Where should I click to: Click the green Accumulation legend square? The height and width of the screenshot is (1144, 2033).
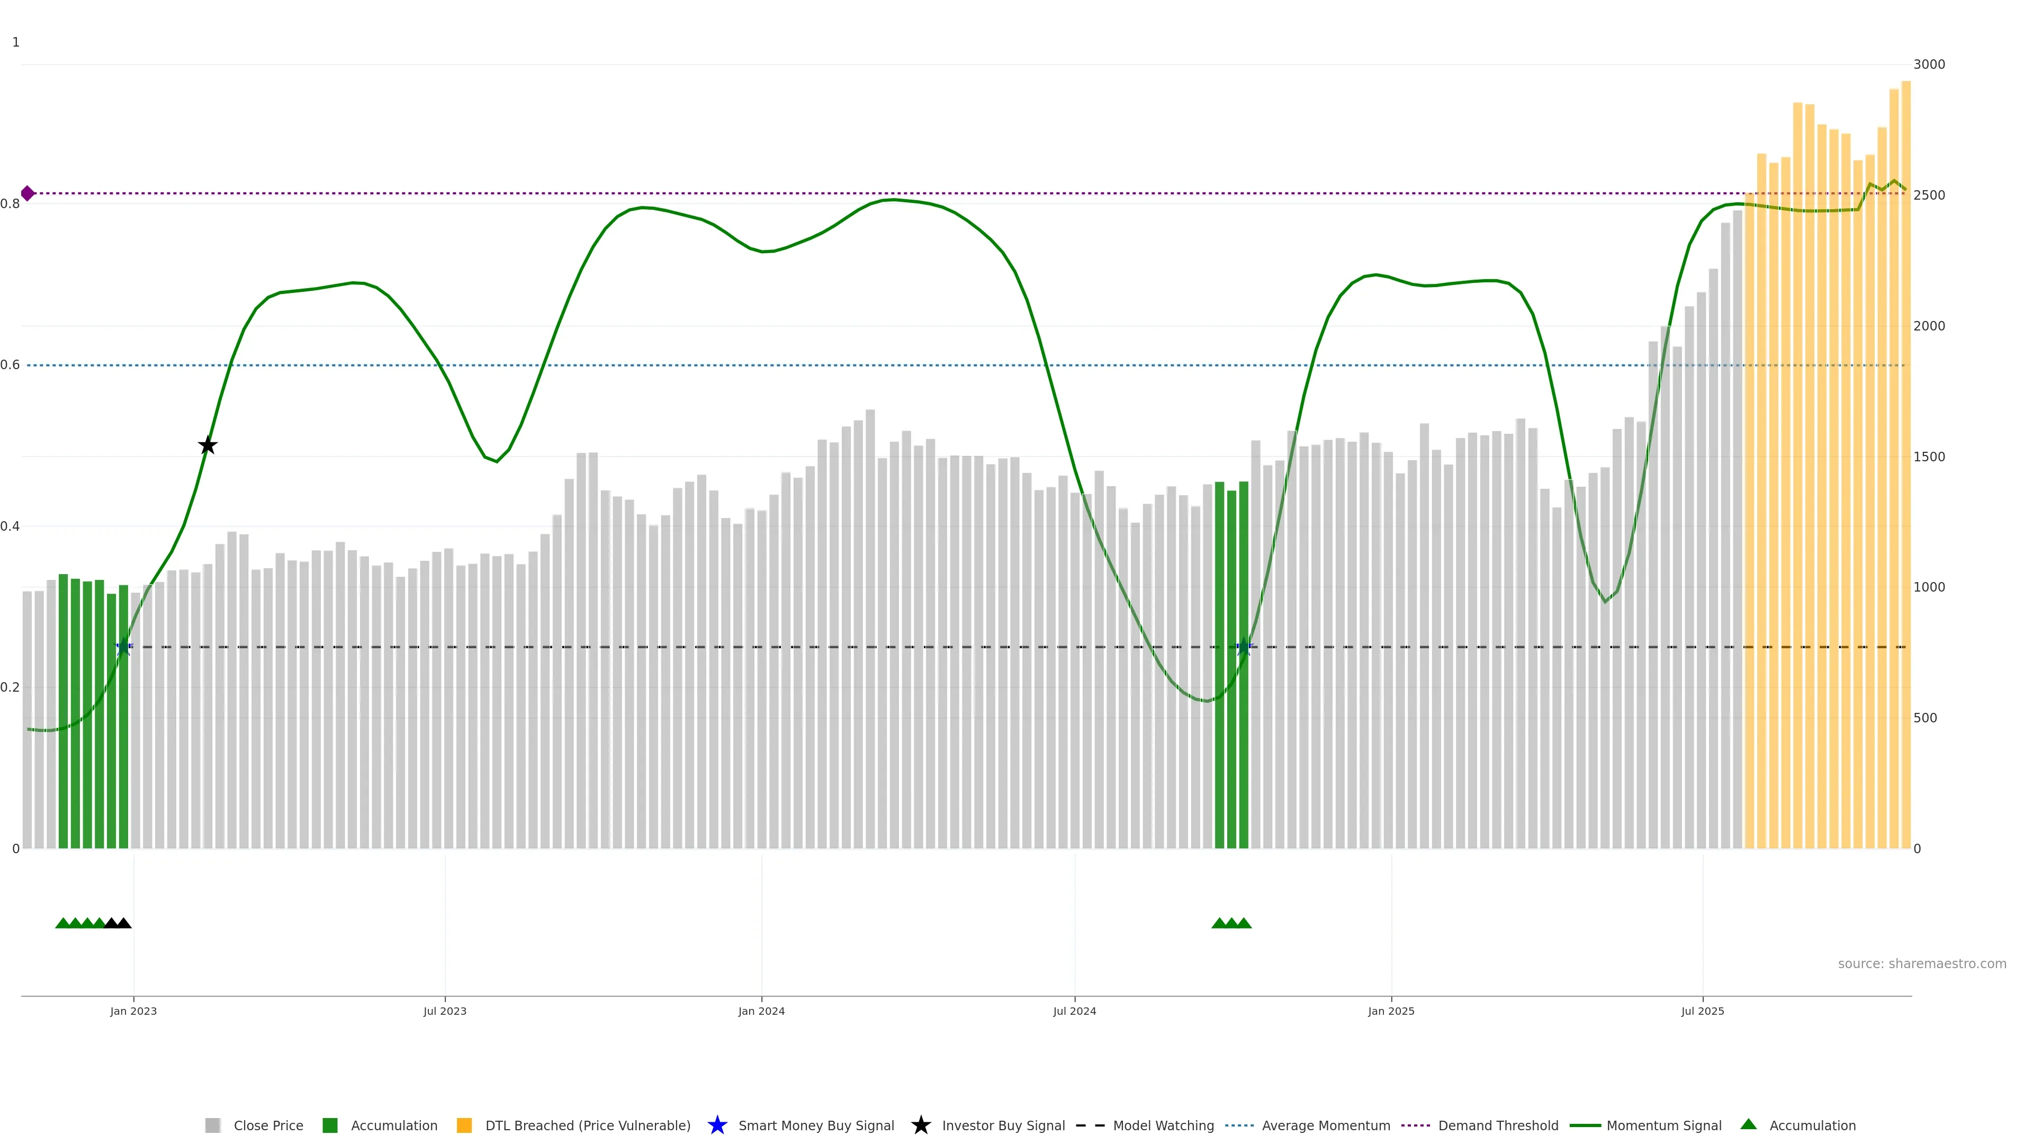coord(330,1125)
